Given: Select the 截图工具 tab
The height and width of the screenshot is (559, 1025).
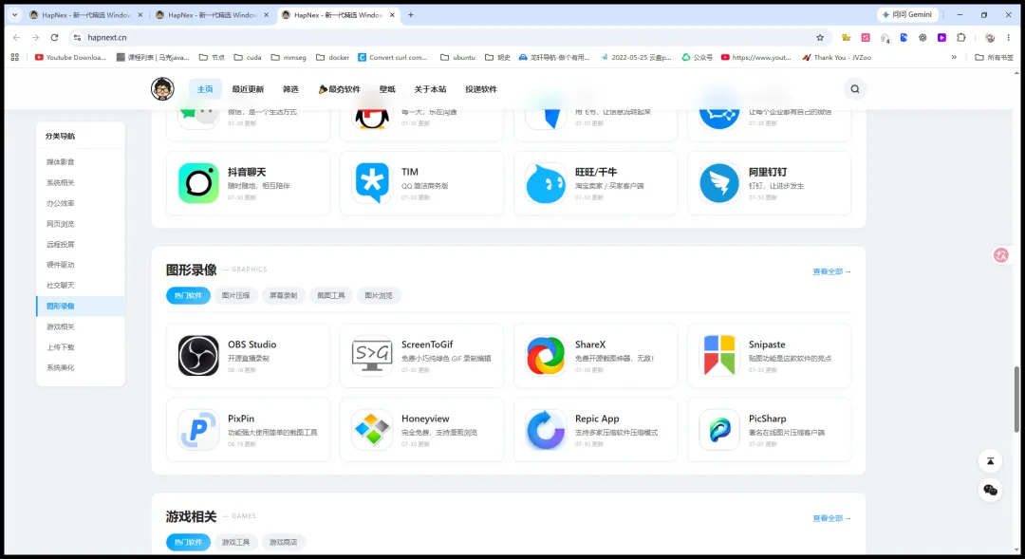Looking at the screenshot, I should point(331,295).
